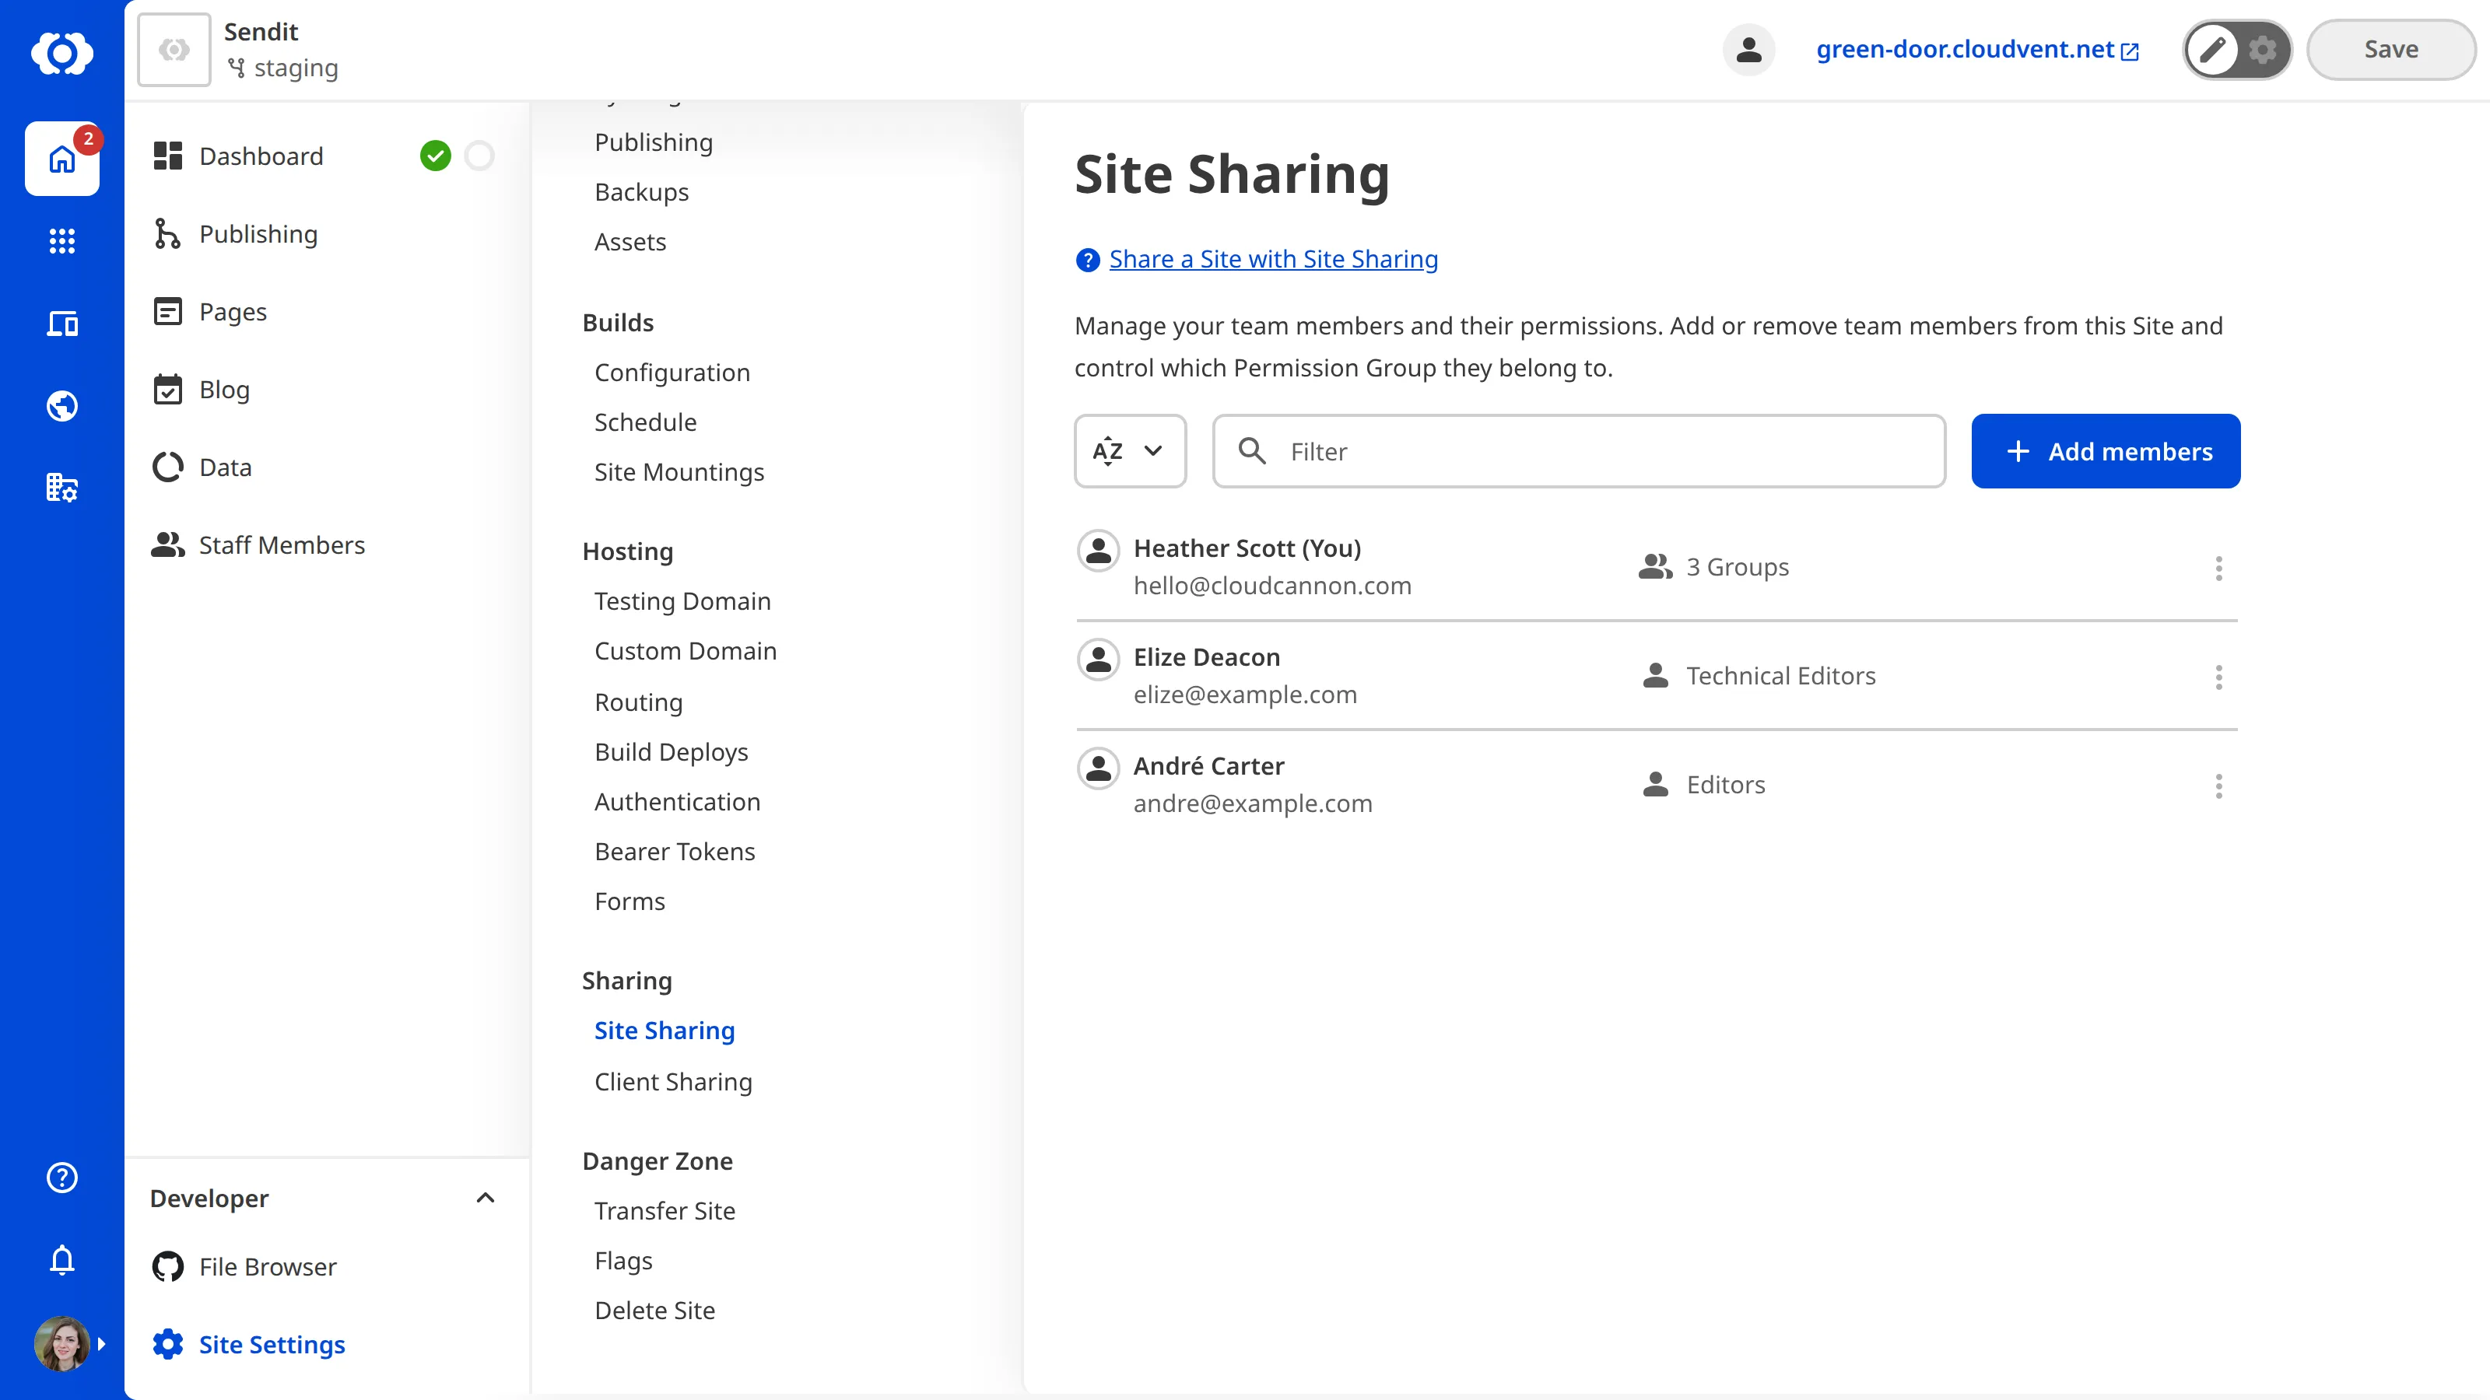Open the home icon with notification badge
The width and height of the screenshot is (2490, 1400).
(62, 159)
